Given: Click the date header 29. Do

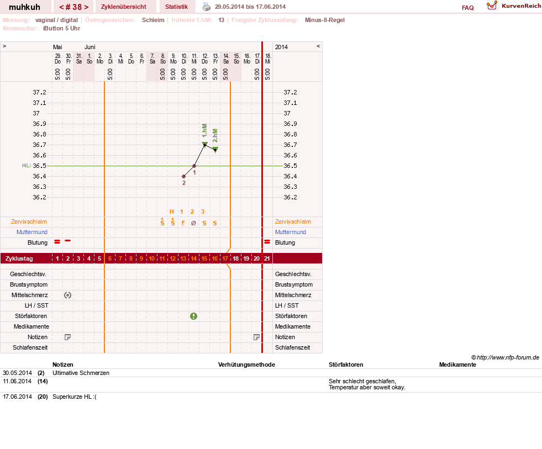Looking at the screenshot, I should (57, 59).
